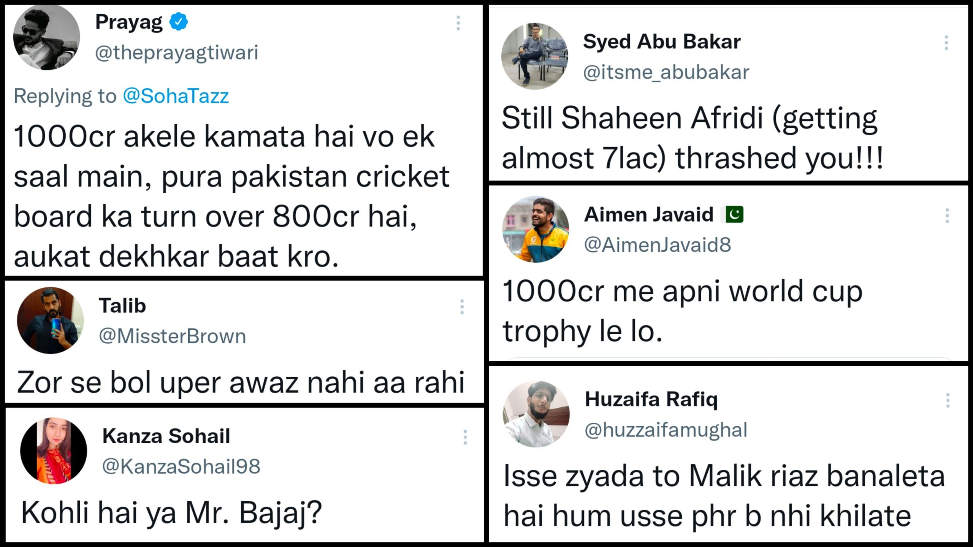Click Prayag's profile picture

pos(46,37)
